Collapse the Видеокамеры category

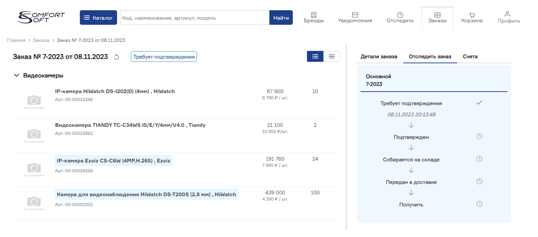[x=17, y=75]
